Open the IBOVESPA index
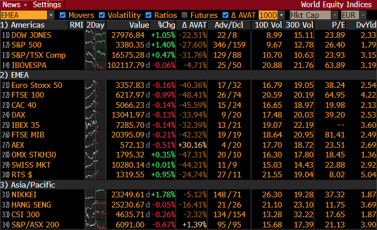The height and width of the screenshot is (230, 377). 29,65
